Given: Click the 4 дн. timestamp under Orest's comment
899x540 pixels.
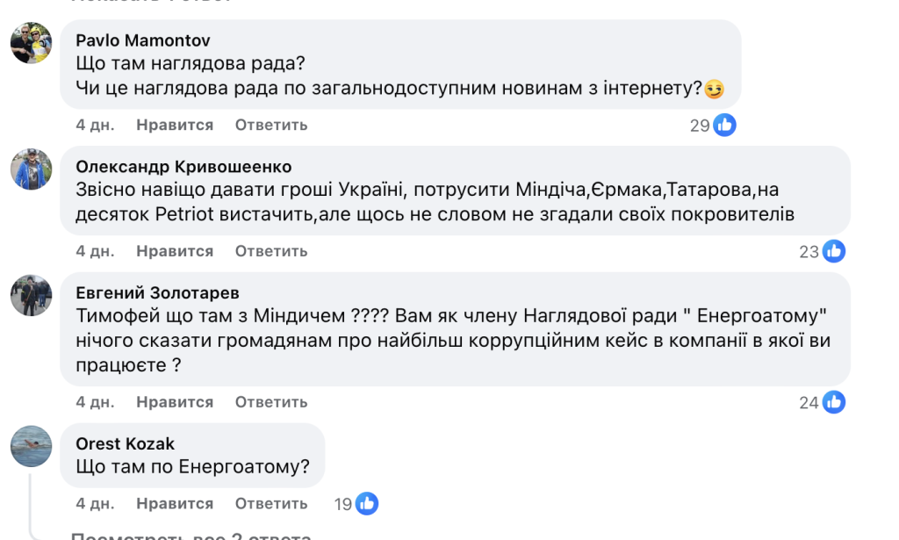Looking at the screenshot, I should [x=92, y=503].
